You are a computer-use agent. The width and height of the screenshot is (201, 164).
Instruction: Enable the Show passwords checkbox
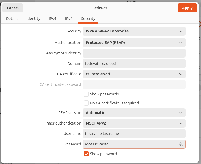(x=86, y=94)
